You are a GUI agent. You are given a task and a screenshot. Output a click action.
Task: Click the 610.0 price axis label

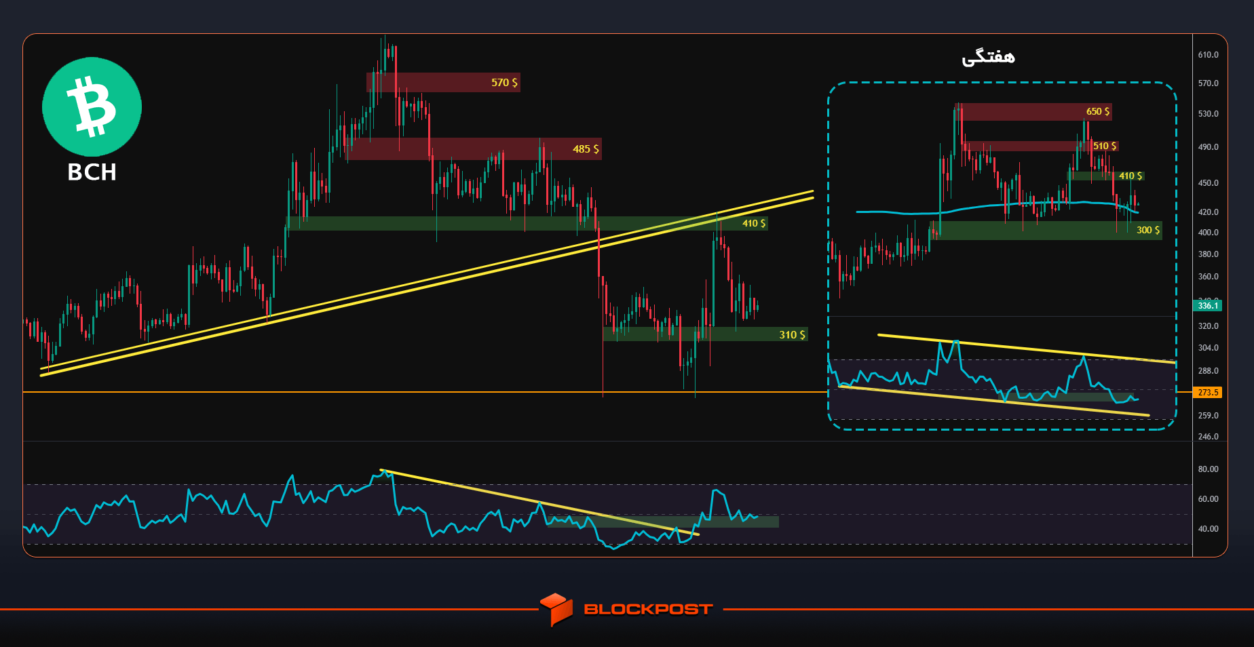coord(1208,55)
